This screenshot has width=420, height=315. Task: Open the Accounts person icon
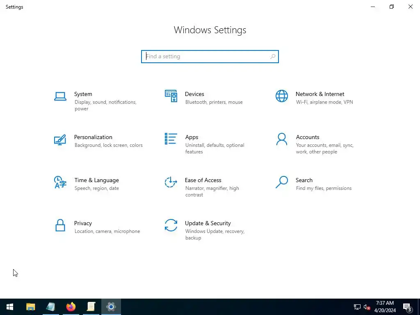click(x=281, y=139)
